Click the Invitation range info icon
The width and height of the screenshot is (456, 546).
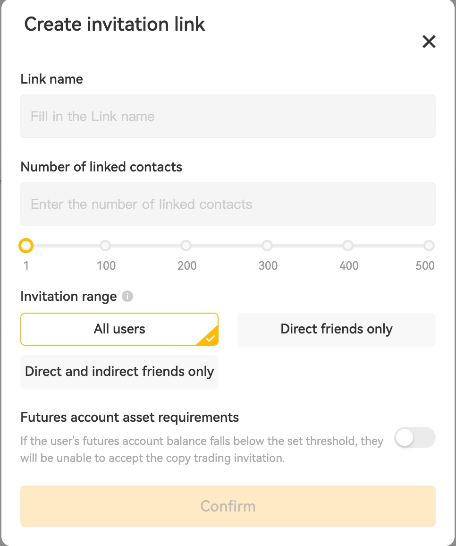(x=127, y=297)
